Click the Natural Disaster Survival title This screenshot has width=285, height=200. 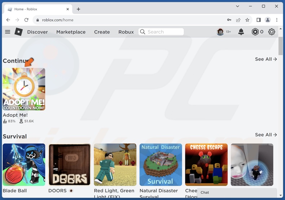coord(159,193)
